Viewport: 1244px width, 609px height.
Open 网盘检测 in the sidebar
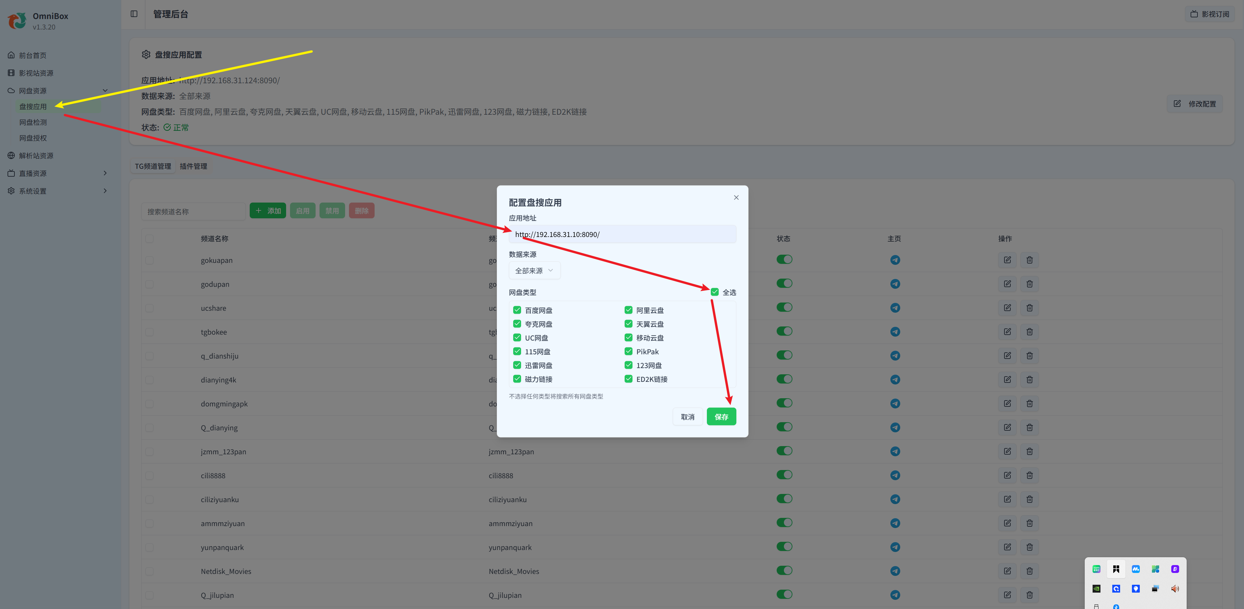pos(33,122)
